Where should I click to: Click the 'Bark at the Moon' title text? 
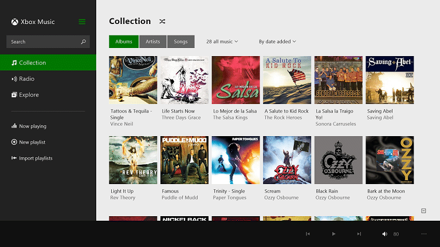pos(386,191)
